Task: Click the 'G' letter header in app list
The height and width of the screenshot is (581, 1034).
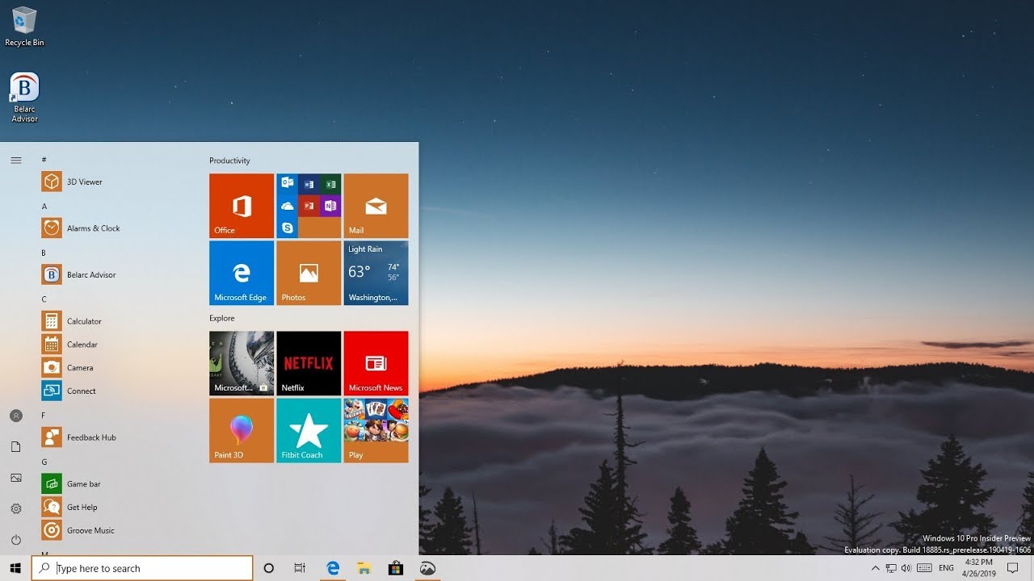Action: (x=44, y=462)
